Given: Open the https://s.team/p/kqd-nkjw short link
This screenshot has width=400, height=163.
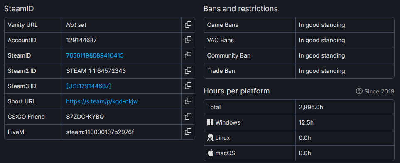Looking at the screenshot, I should [x=102, y=101].
